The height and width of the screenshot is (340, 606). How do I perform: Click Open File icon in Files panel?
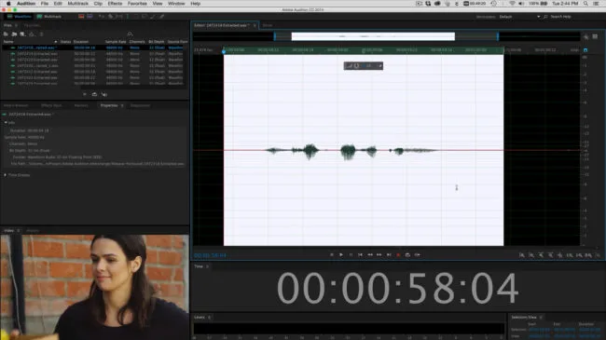point(6,34)
